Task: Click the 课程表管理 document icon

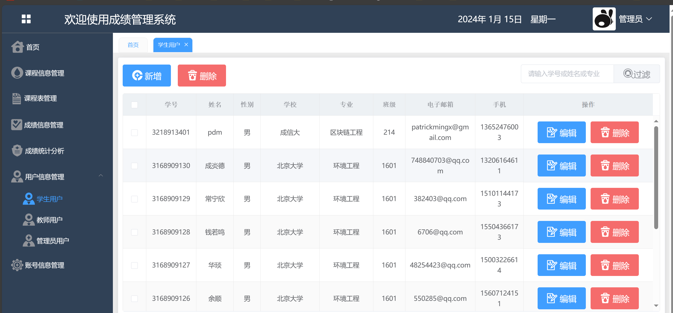Action: coord(16,98)
